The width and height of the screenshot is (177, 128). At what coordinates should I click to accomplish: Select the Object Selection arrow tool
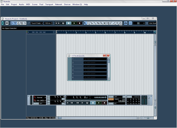(x=85, y=23)
